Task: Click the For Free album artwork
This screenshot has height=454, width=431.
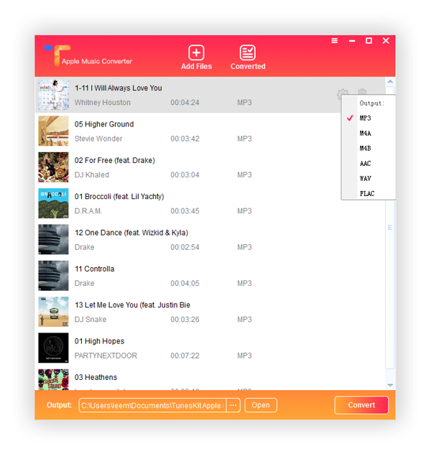Action: (53, 167)
